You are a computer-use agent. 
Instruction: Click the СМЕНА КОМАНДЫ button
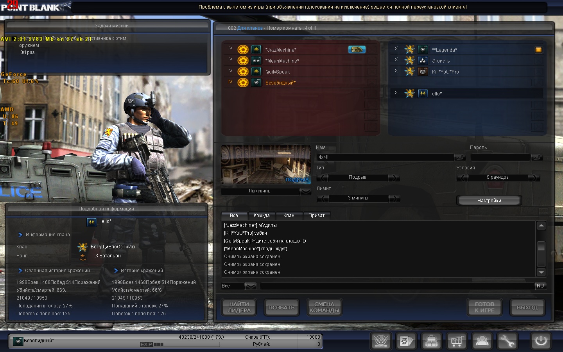click(x=324, y=307)
